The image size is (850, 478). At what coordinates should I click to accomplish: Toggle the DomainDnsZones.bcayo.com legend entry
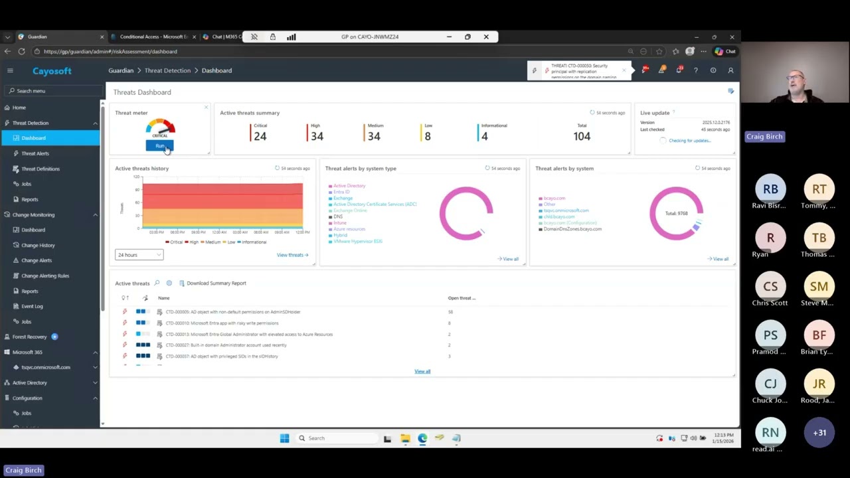click(570, 229)
